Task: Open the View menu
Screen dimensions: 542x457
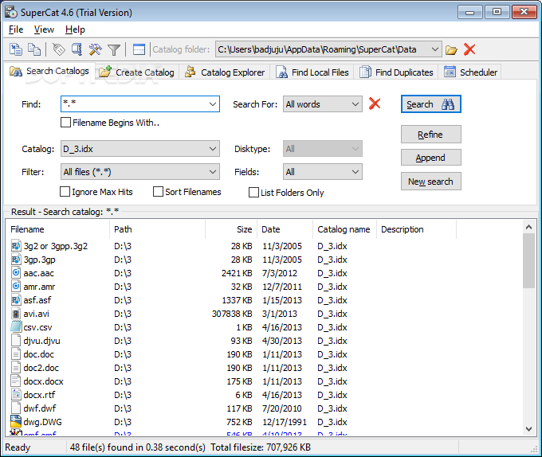Action: [44, 29]
